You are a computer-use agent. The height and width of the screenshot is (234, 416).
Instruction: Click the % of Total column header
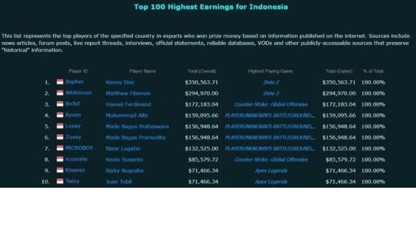coord(373,71)
